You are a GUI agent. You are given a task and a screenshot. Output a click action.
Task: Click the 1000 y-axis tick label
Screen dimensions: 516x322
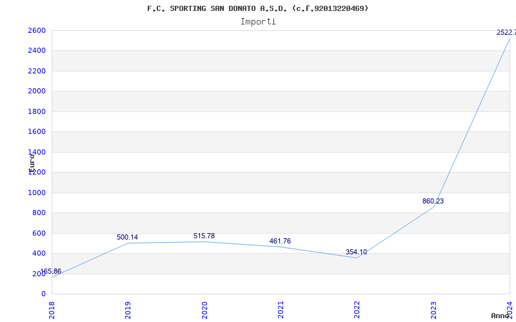click(x=37, y=193)
